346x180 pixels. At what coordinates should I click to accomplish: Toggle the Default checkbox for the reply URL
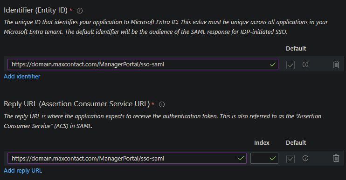(x=291, y=159)
